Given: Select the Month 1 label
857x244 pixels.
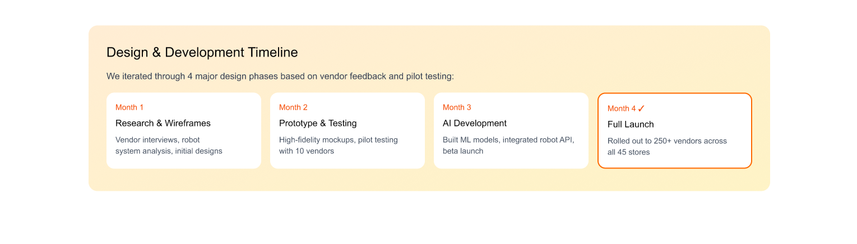Looking at the screenshot, I should tap(129, 107).
